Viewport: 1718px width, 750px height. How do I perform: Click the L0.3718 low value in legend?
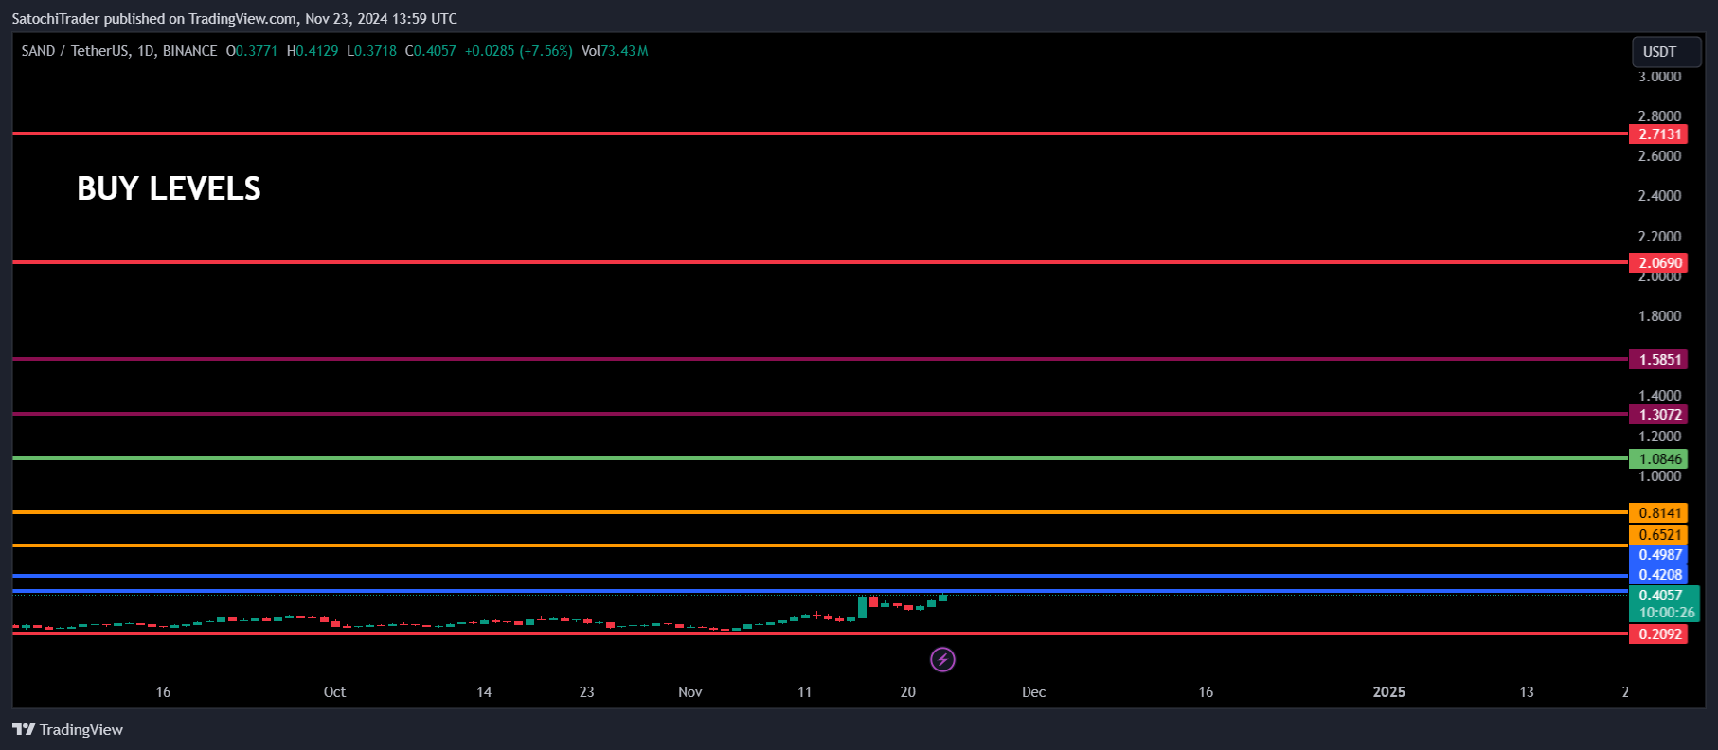click(371, 51)
